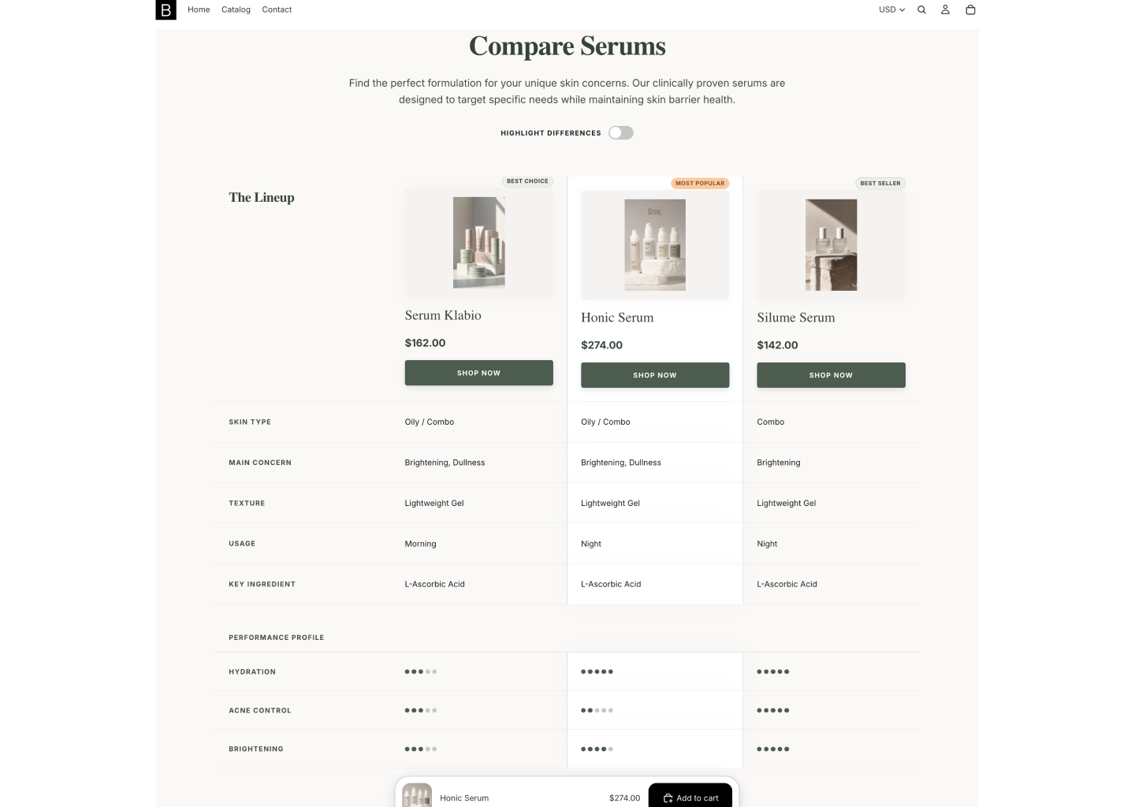
Task: Click the Hydration row label
Action: tap(252, 672)
